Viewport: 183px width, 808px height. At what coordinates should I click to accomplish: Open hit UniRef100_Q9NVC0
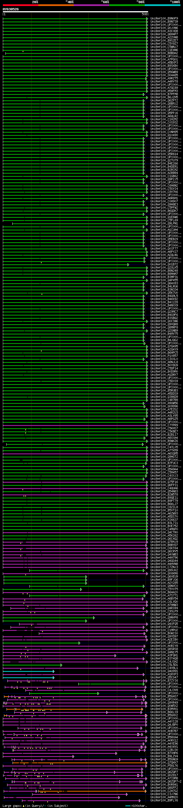164,586
